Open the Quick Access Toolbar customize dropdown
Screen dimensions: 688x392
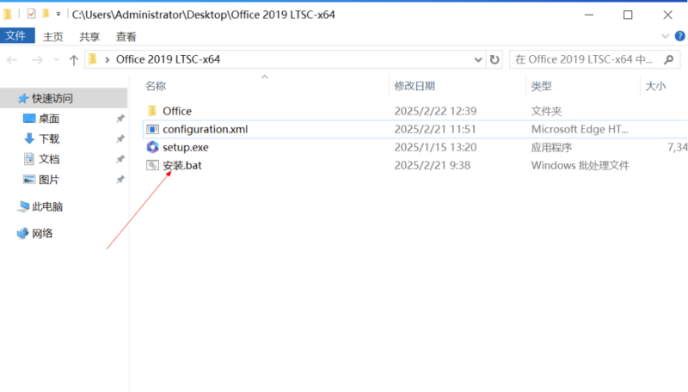(58, 14)
